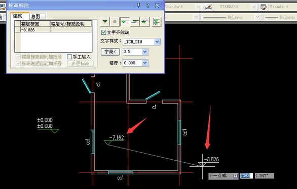Click the 字高< button
Image resolution: width=297 pixels, height=189 pixels.
pos(110,52)
